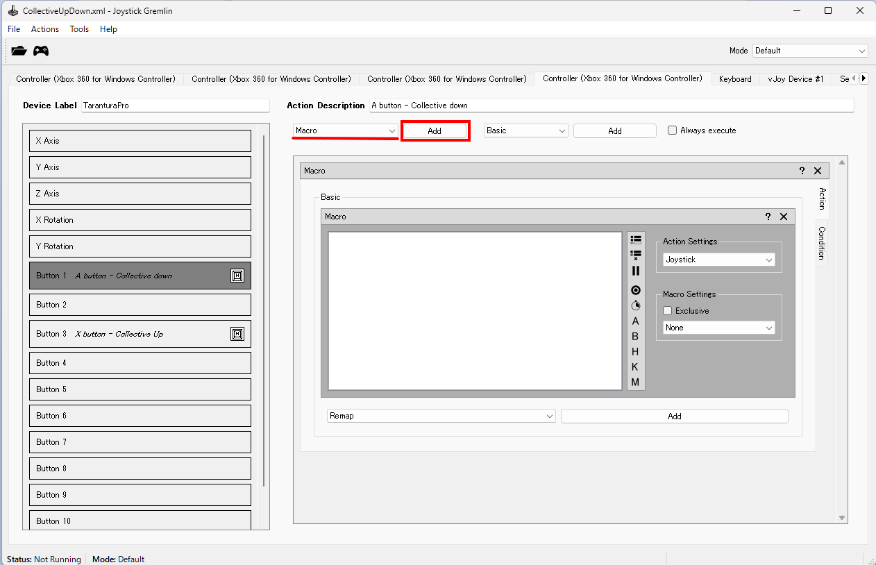Toggle the Exclusive macro setting checkbox
The image size is (876, 565).
pyautogui.click(x=668, y=311)
